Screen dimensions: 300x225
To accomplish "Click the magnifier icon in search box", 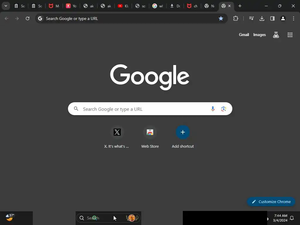I will (76, 109).
